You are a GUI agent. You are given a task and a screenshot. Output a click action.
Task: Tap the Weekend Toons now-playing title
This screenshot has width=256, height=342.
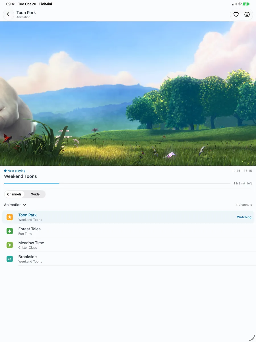tap(20, 176)
